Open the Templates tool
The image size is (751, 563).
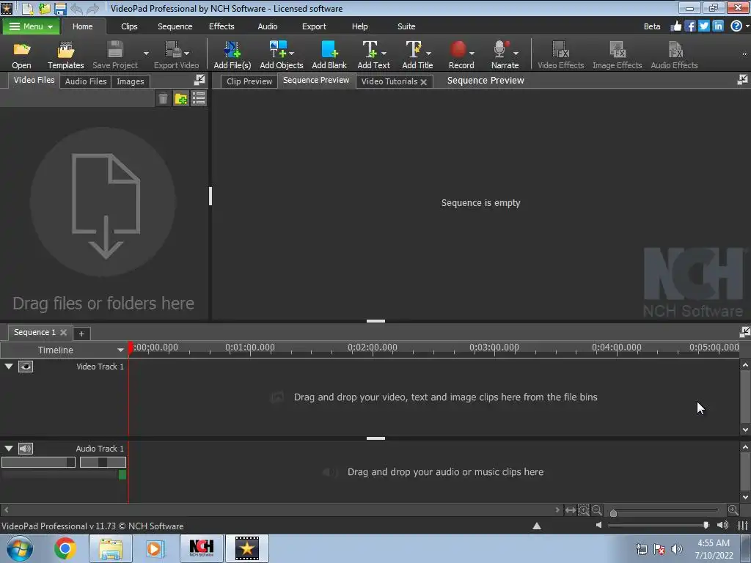[x=65, y=55]
